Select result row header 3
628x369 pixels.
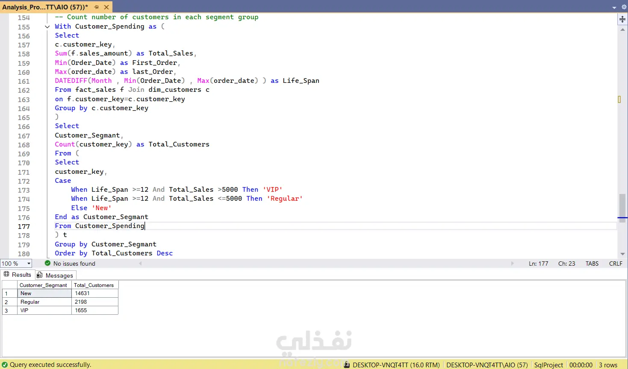pos(9,310)
